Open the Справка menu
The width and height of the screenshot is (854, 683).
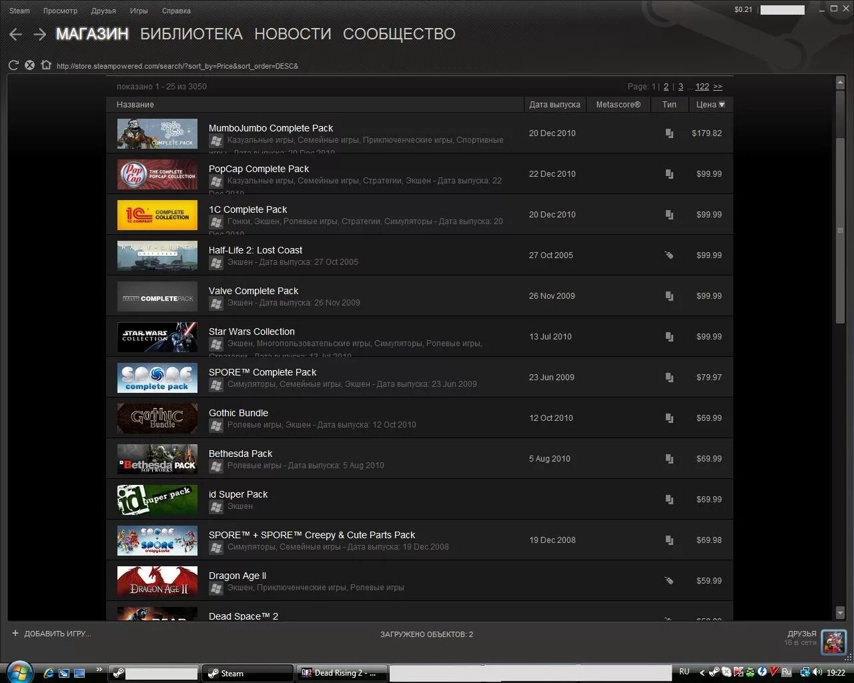[x=176, y=11]
